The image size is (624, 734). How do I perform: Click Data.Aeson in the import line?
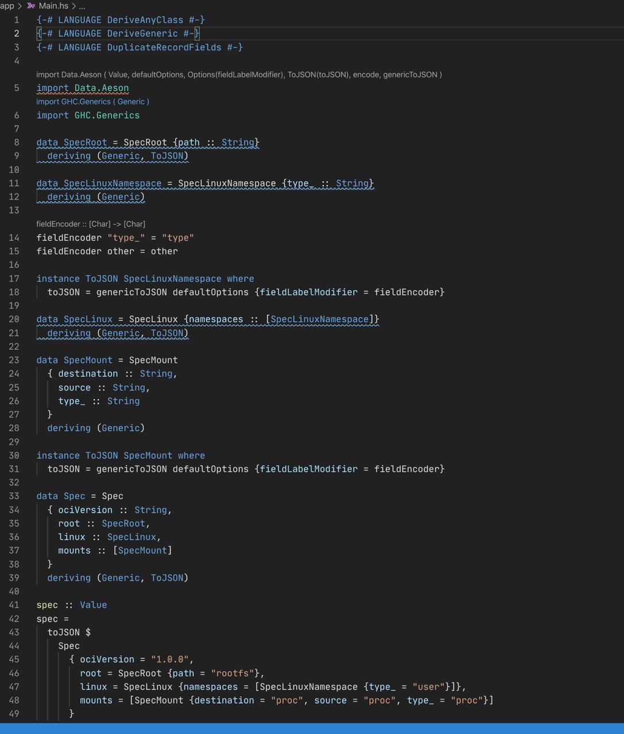(x=102, y=88)
